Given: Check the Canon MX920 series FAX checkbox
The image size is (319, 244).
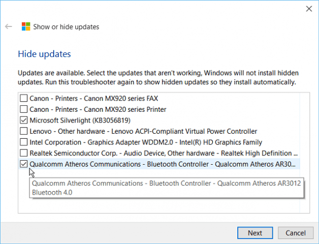Looking at the screenshot, I should click(x=23, y=98).
